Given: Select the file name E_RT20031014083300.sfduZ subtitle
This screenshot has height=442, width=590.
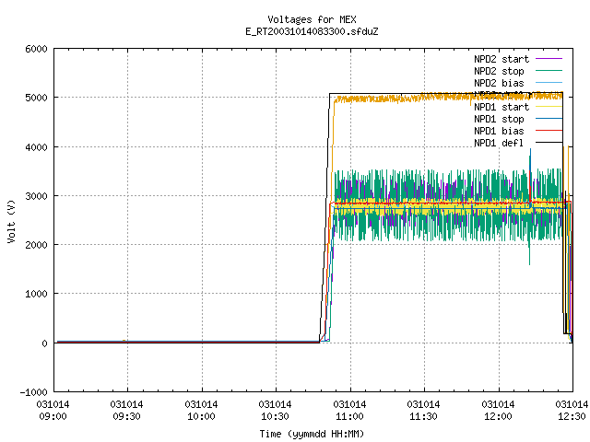Looking at the screenshot, I should click(312, 31).
